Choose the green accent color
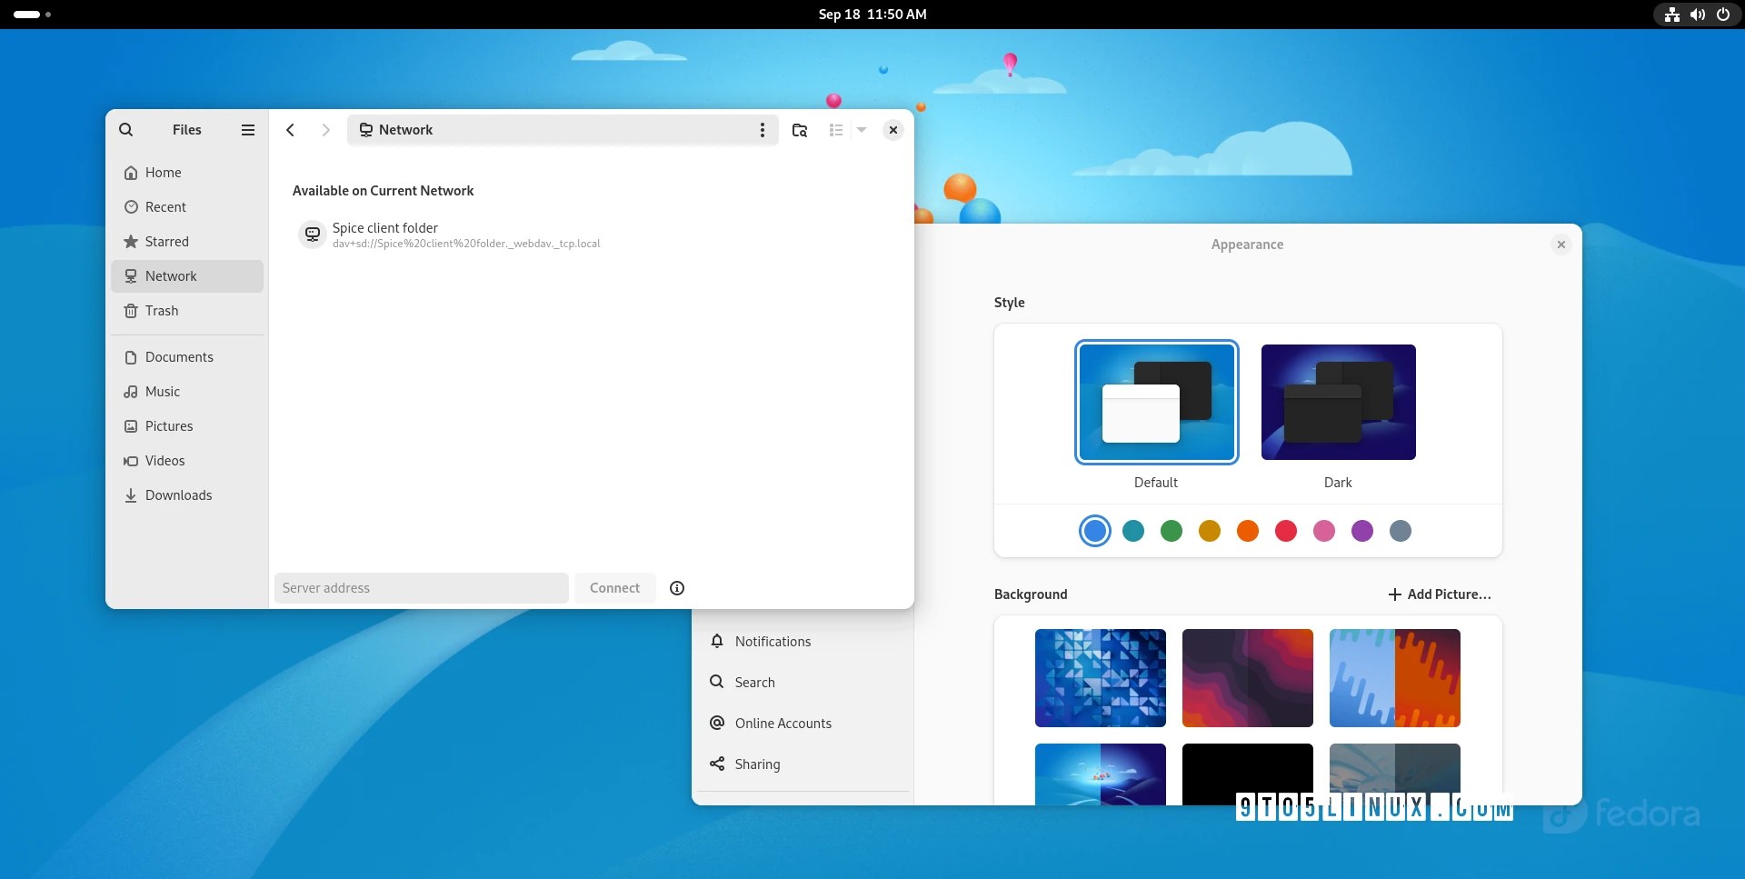The image size is (1745, 879). tap(1172, 531)
